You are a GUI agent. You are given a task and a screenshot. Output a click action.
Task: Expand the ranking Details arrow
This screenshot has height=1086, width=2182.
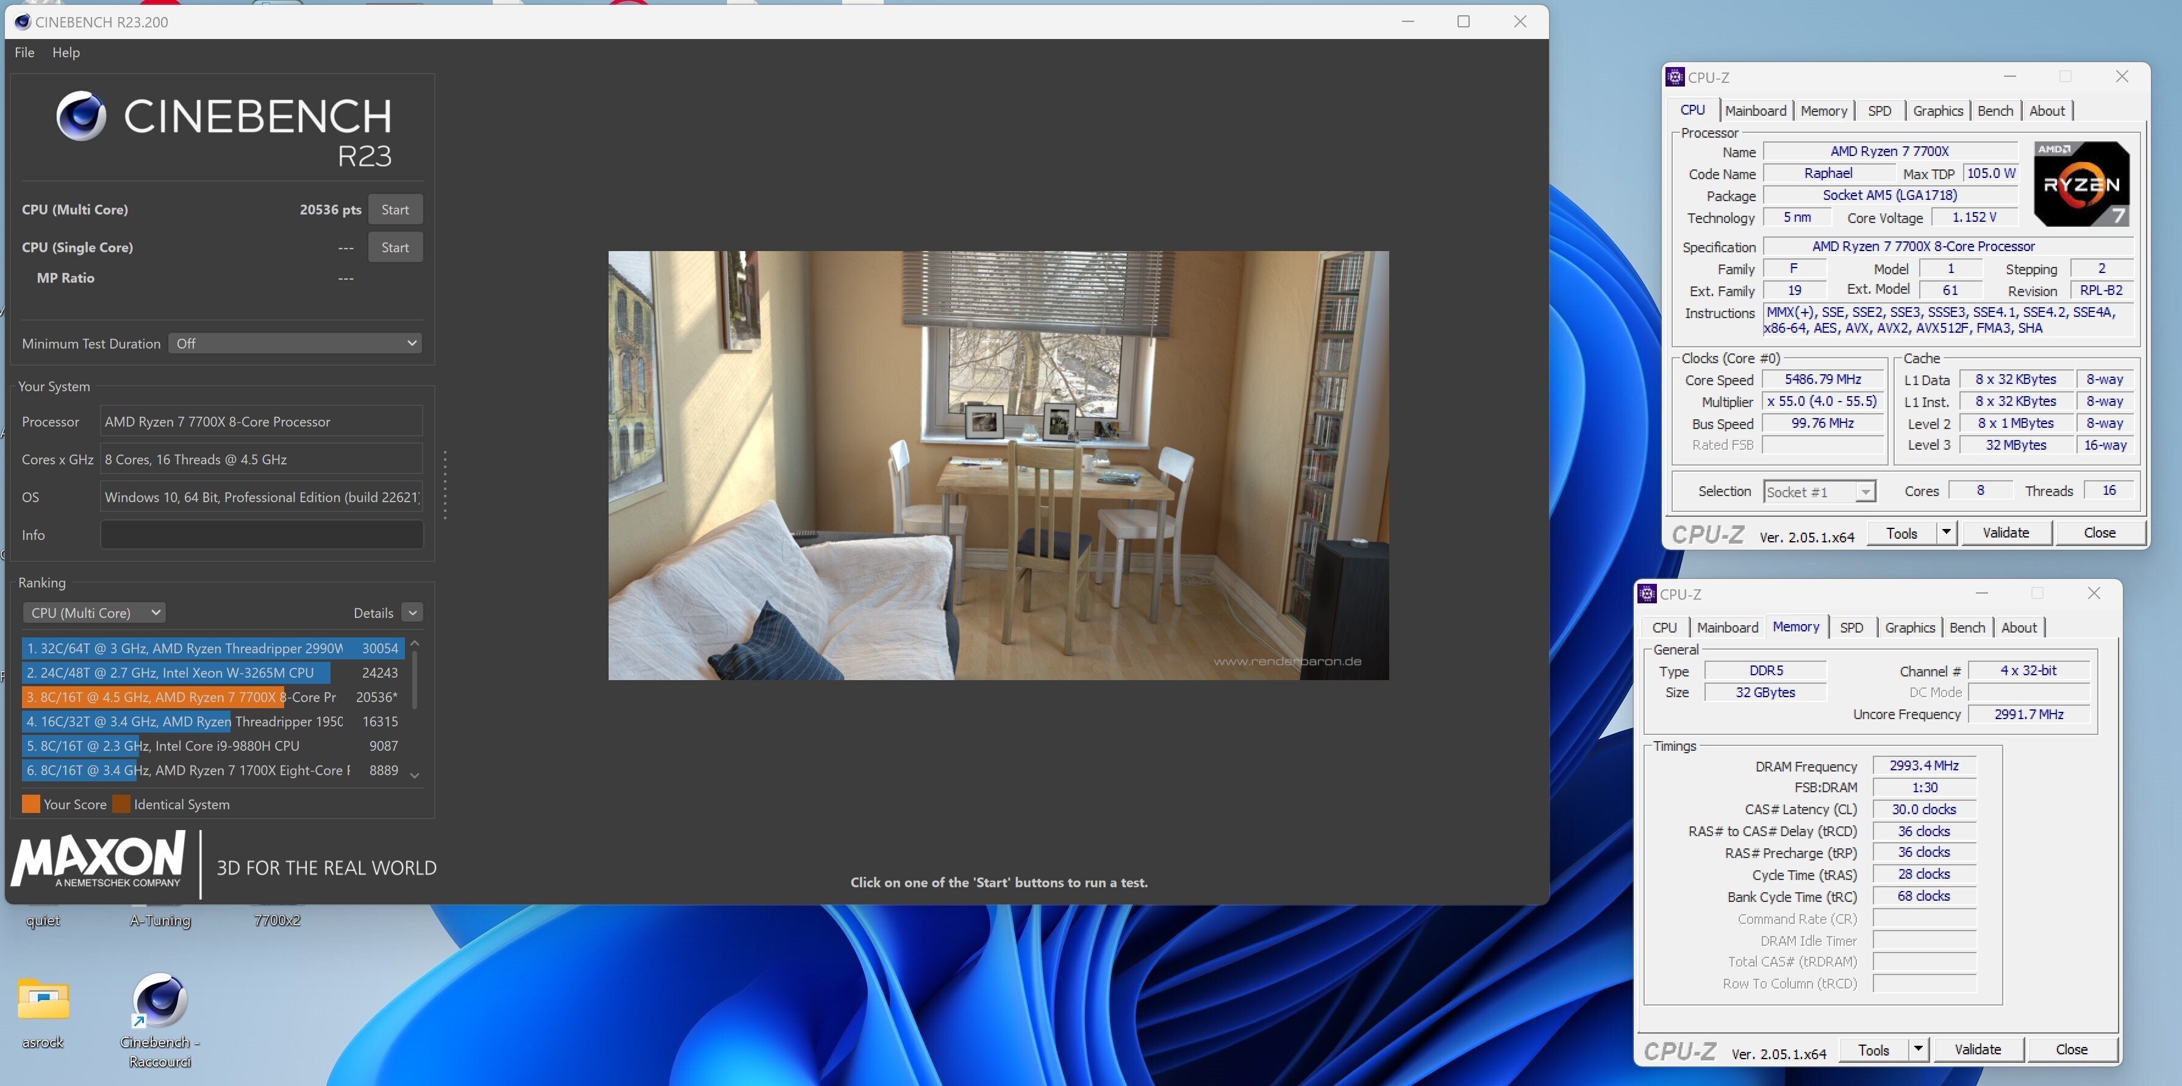point(412,613)
